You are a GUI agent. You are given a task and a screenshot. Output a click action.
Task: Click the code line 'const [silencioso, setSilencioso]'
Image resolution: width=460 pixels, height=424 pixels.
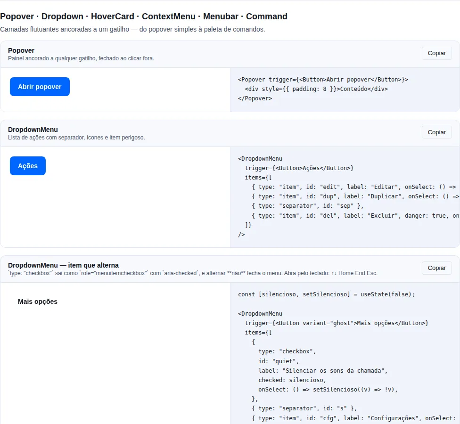327,294
